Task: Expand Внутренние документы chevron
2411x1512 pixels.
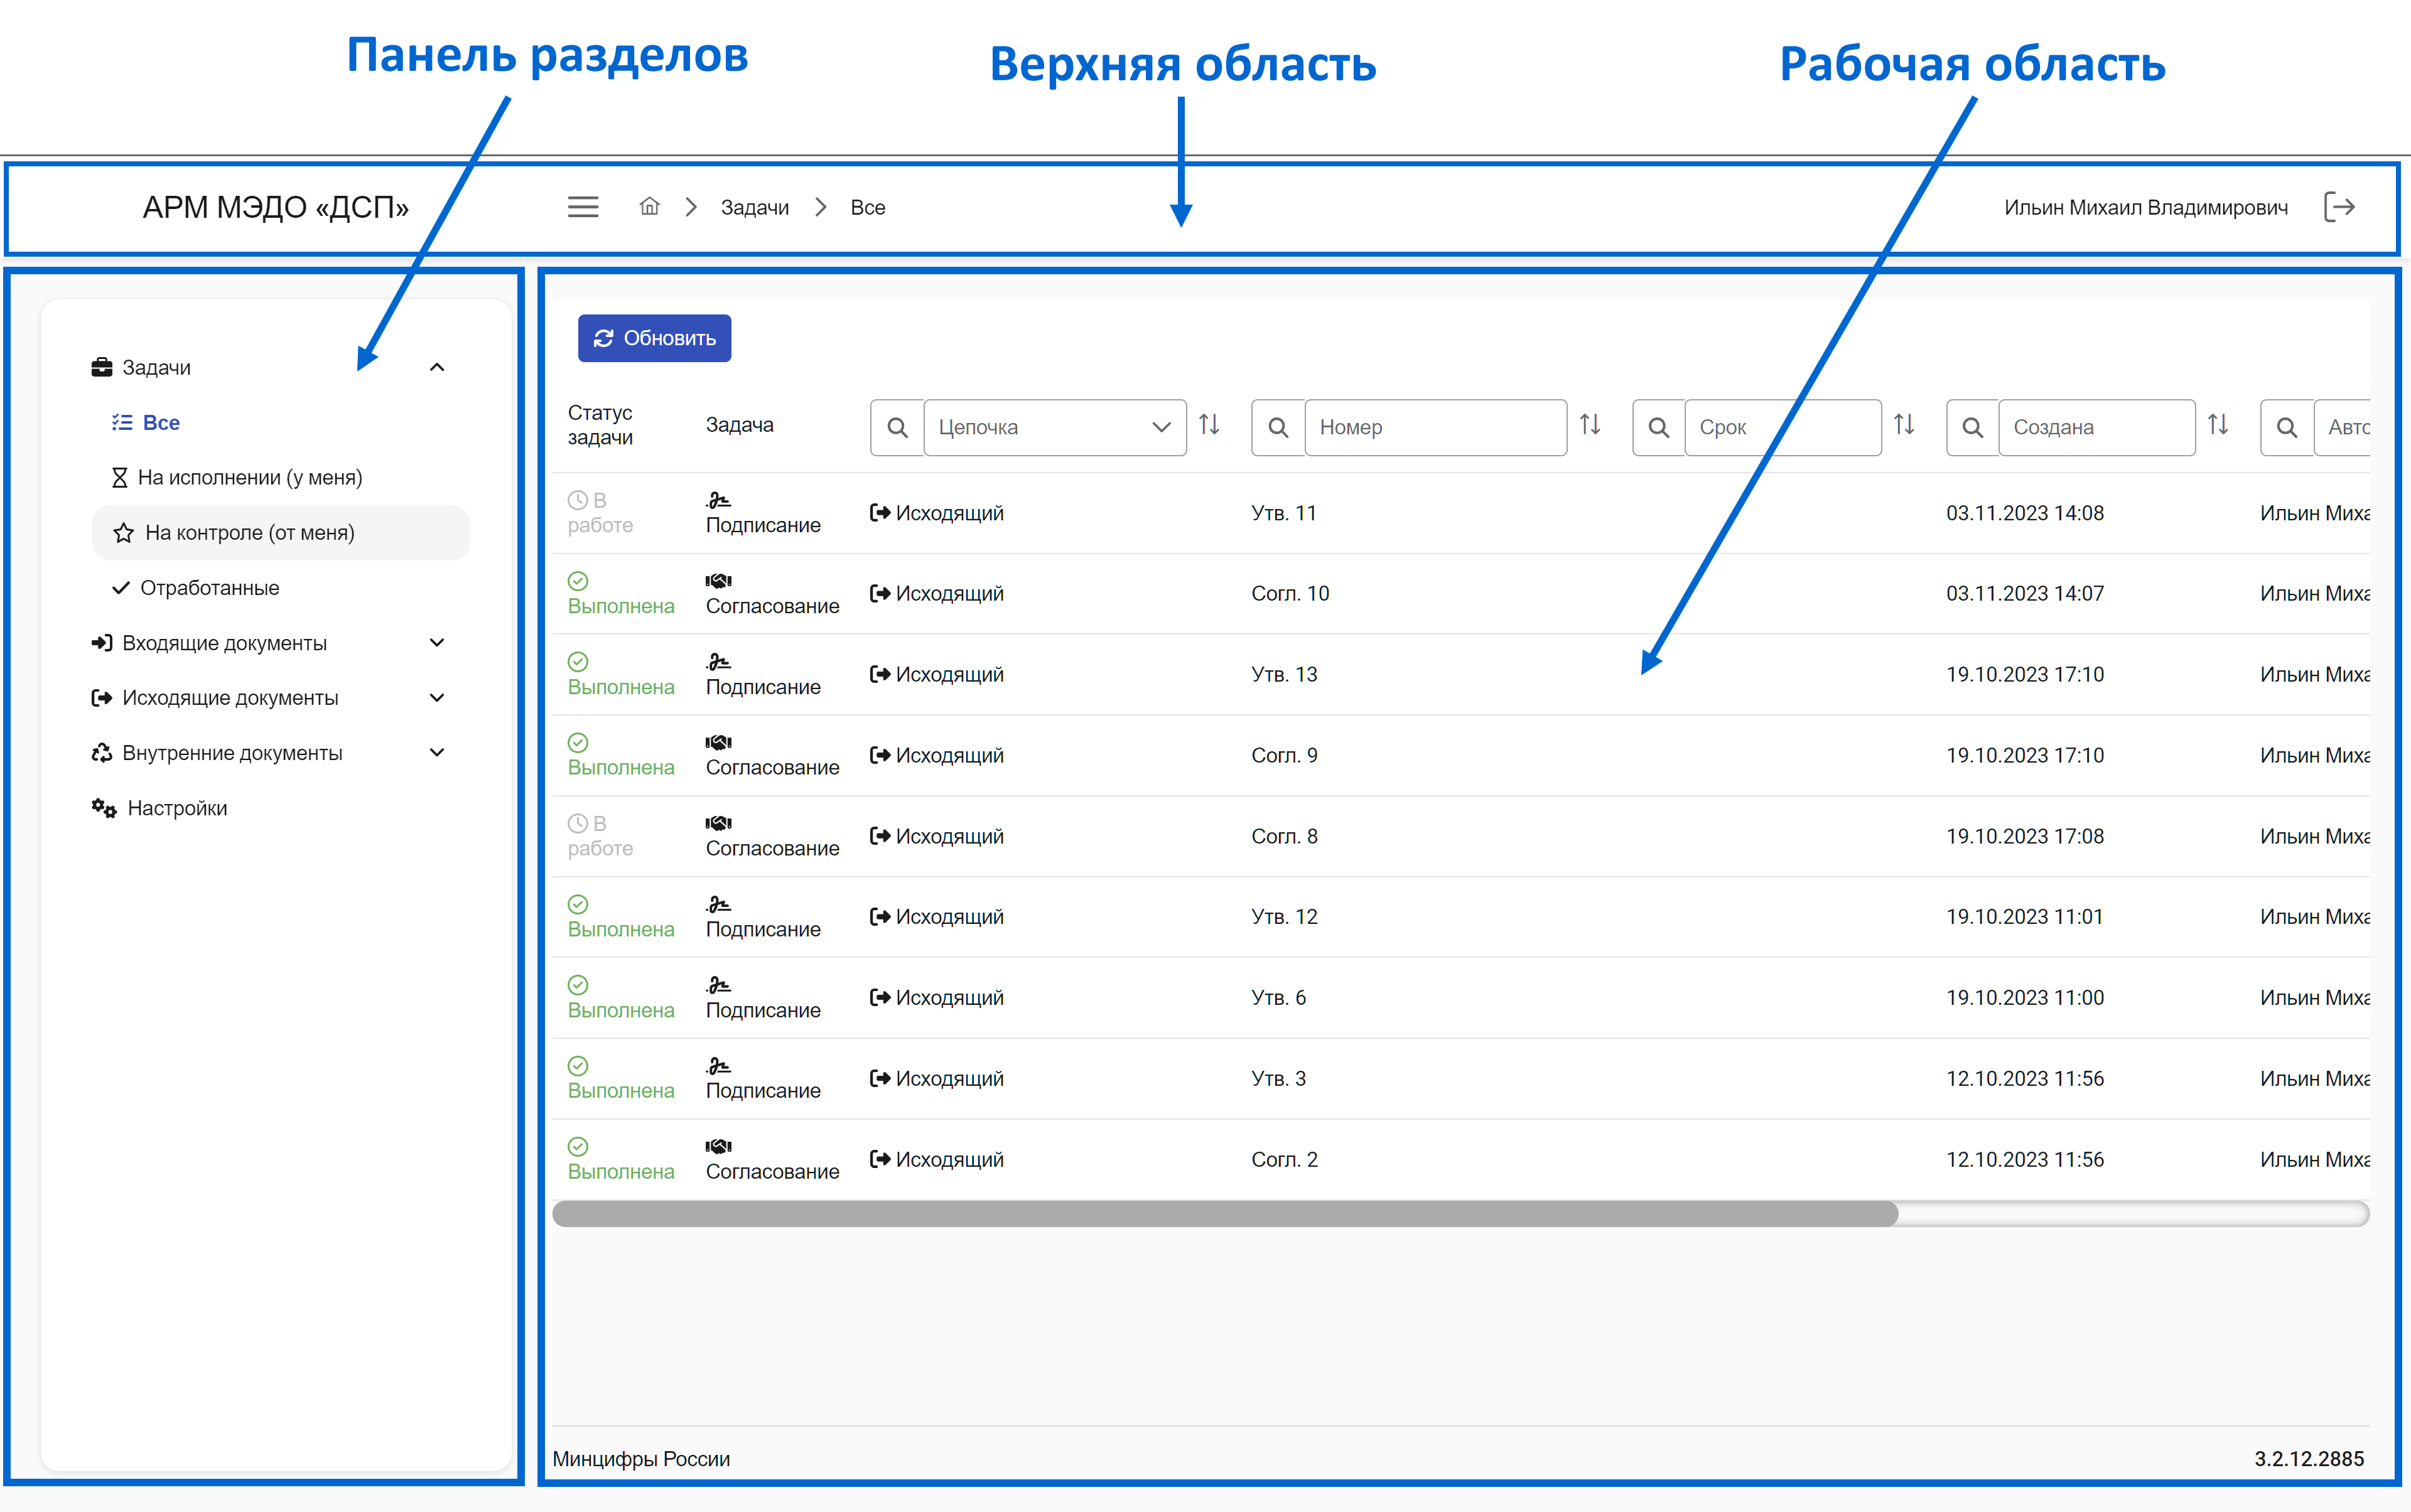Action: click(x=436, y=752)
